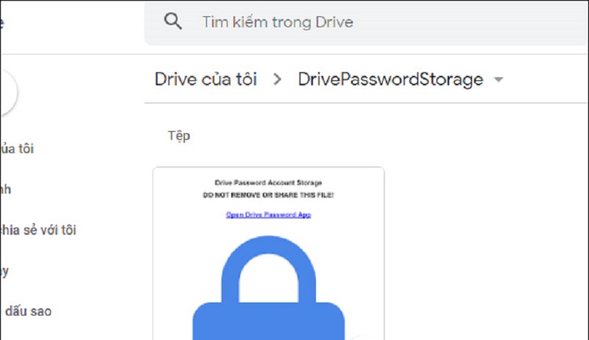Image resolution: width=589 pixels, height=340 pixels.
Task: Click the 'DO NOT REMOVE OR SHARE THIS FILE!' text
Action: [268, 195]
